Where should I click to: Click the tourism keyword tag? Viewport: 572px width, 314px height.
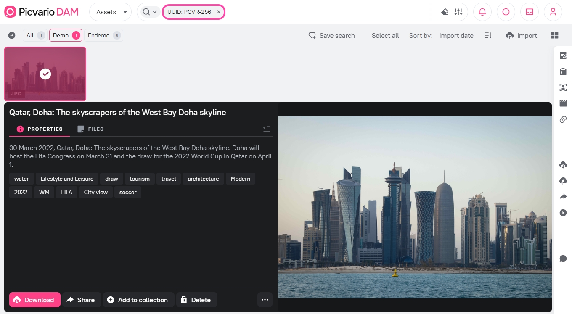tap(140, 179)
